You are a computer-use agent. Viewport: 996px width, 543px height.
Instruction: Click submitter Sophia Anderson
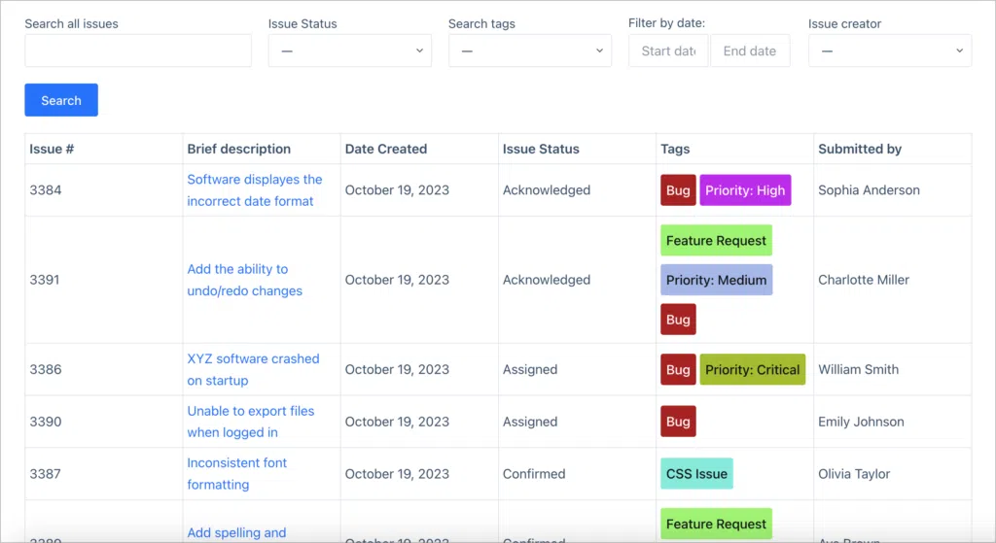tap(869, 190)
